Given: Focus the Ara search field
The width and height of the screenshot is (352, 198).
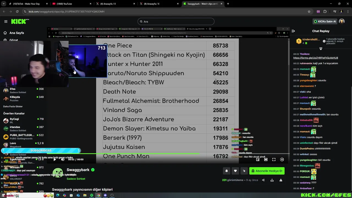Looking at the screenshot, I should 176,21.
